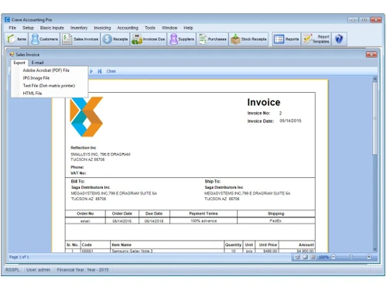387x290 pixels.
Task: Click the third page-view icon left of 100%
Action: click(313, 257)
